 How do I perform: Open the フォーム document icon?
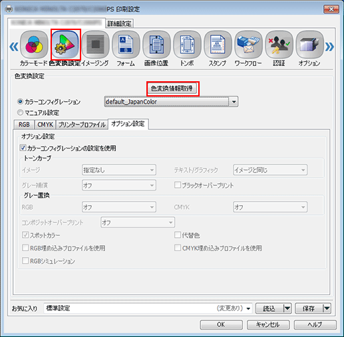click(x=126, y=45)
